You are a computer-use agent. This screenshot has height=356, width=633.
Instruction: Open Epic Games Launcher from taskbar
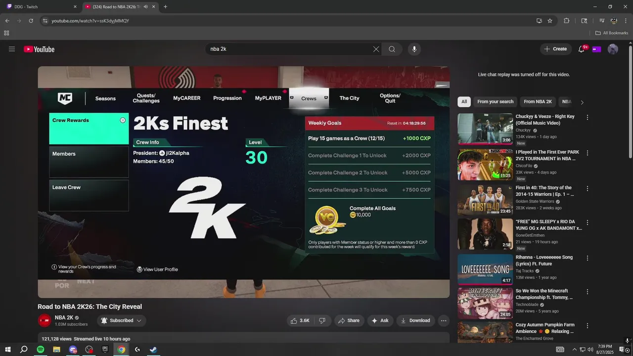(105, 350)
